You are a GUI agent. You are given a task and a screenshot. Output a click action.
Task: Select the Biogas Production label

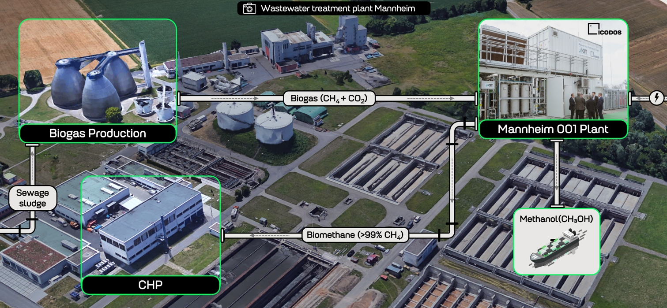(x=98, y=134)
